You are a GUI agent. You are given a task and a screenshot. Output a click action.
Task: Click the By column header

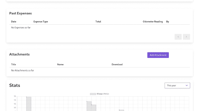pos(168,21)
